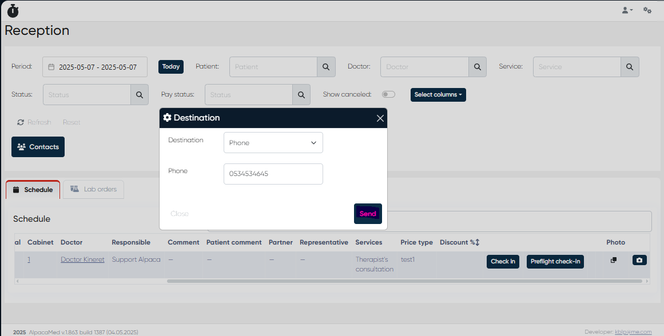Screen dimensions: 664x336
Task: Open the Select columns dropdown
Action: point(438,95)
